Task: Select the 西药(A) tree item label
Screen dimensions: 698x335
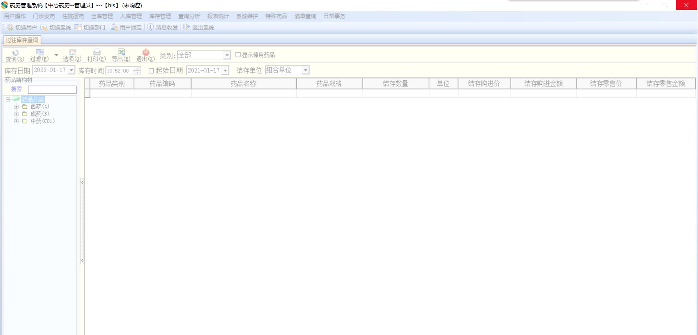Action: click(x=40, y=107)
